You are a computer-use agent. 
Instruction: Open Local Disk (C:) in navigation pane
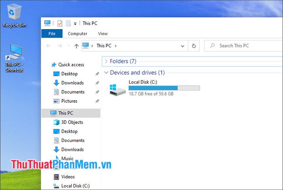coord(76,186)
